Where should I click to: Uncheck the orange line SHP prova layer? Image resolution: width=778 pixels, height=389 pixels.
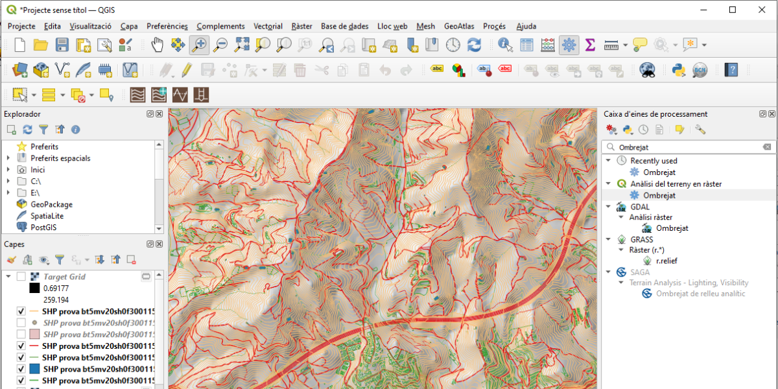(21, 311)
